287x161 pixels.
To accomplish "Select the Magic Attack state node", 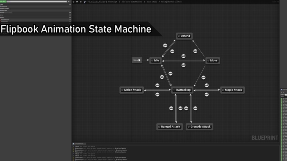I will 232,90.
